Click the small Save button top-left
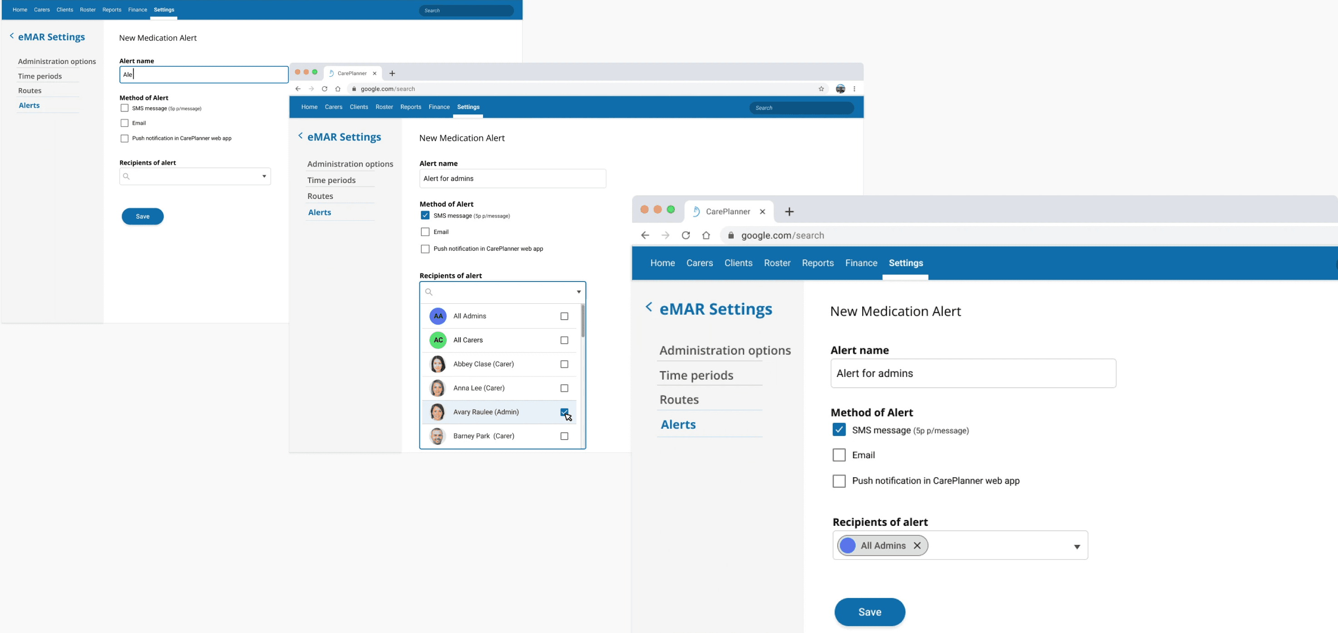Viewport: 1338px width, 633px height. [x=142, y=217]
